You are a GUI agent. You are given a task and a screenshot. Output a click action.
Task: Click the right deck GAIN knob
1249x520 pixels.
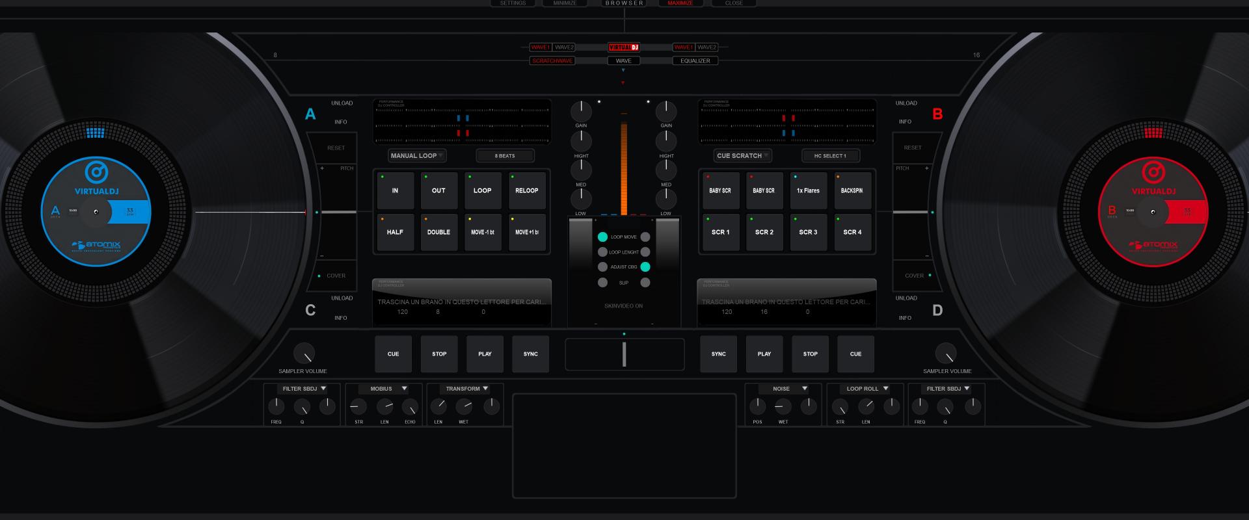pyautogui.click(x=666, y=110)
